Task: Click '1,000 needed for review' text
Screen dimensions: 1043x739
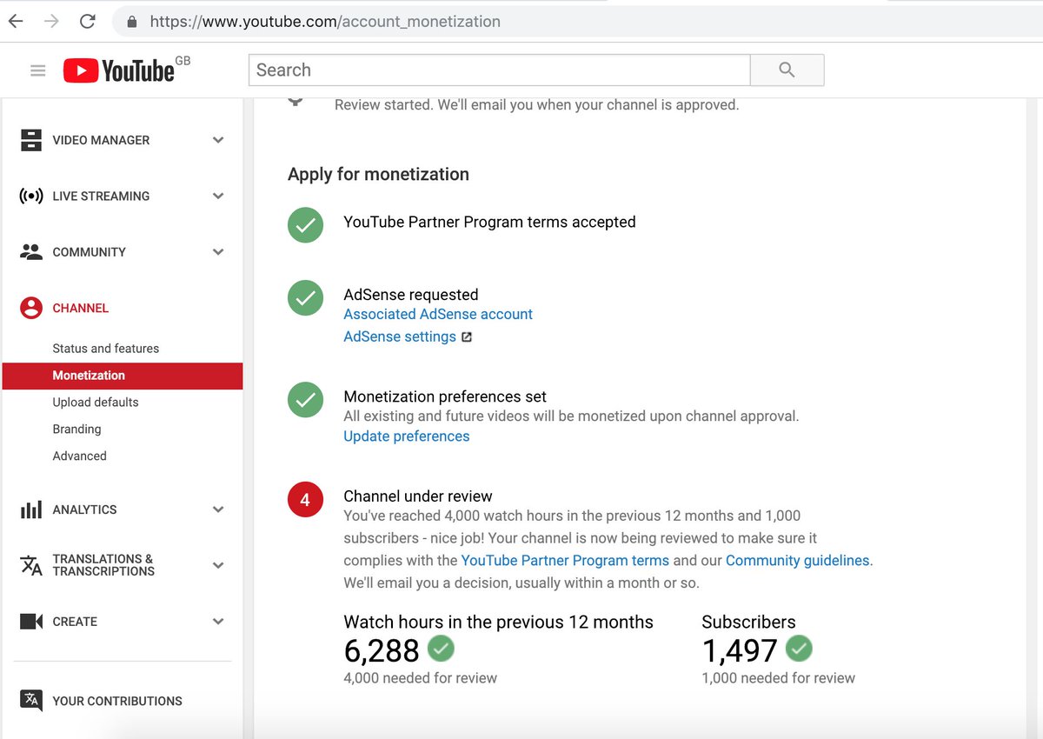Action: 779,678
